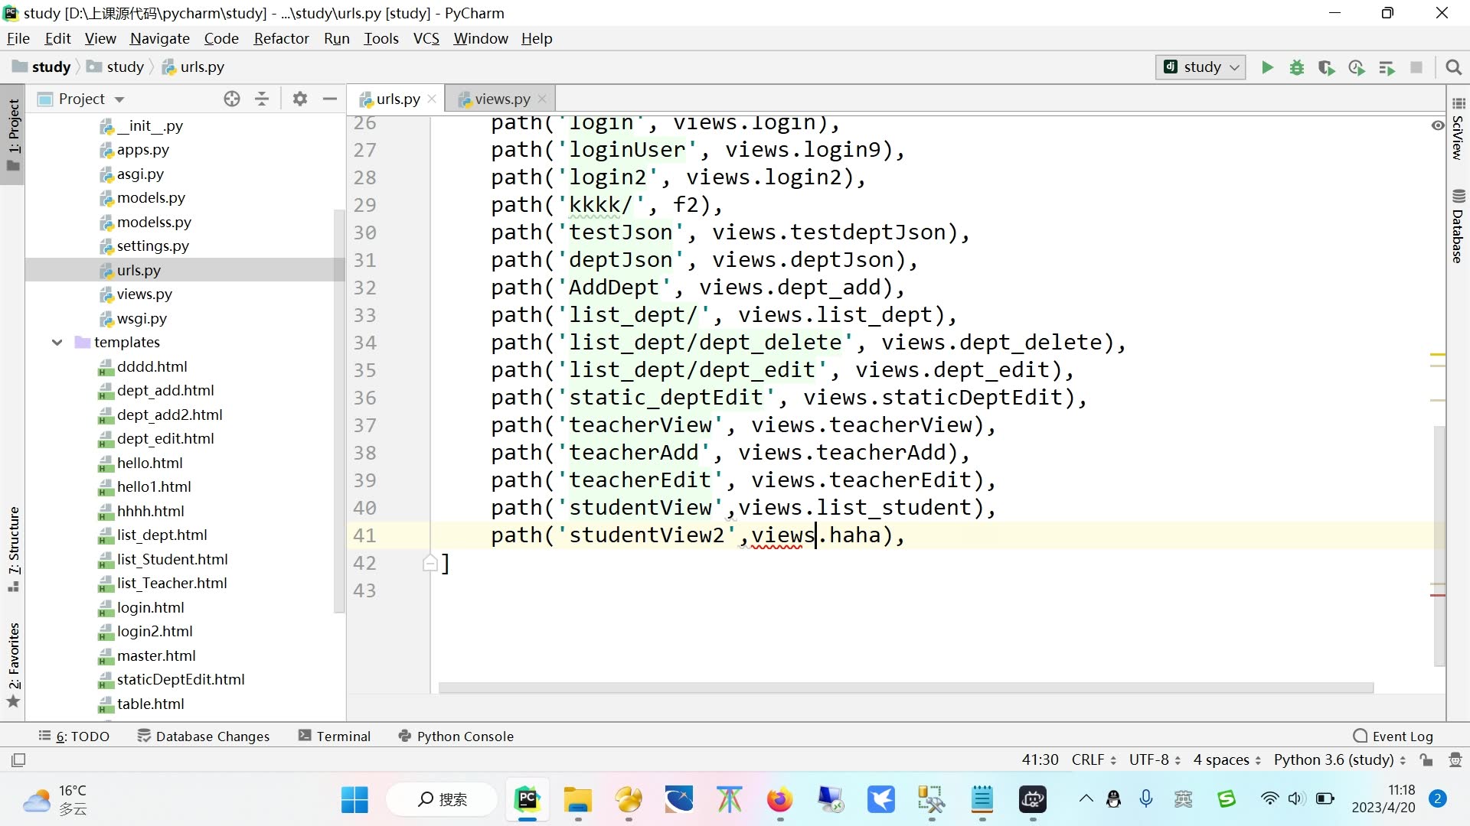Image resolution: width=1470 pixels, height=826 pixels.
Task: Collapse the templates folder in the tree
Action: coord(57,342)
